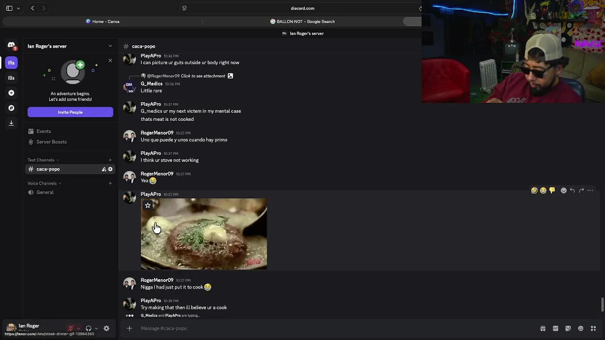This screenshot has height=340, width=605.
Task: Click the Click to see attachment reply link
Action: 203,76
